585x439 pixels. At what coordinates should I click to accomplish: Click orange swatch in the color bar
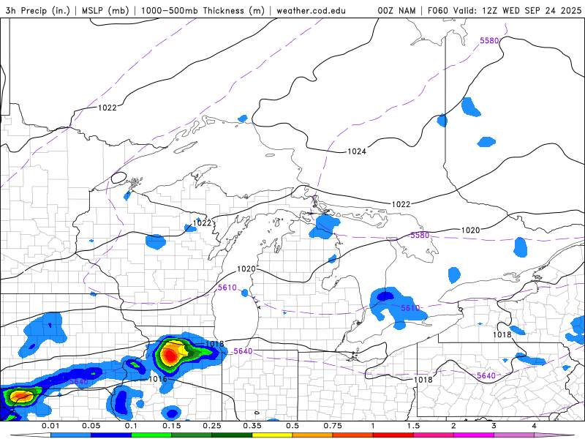[x=313, y=435]
